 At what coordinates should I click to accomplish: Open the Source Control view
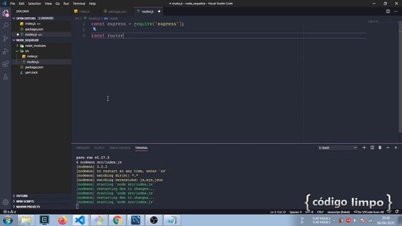pyautogui.click(x=6, y=38)
